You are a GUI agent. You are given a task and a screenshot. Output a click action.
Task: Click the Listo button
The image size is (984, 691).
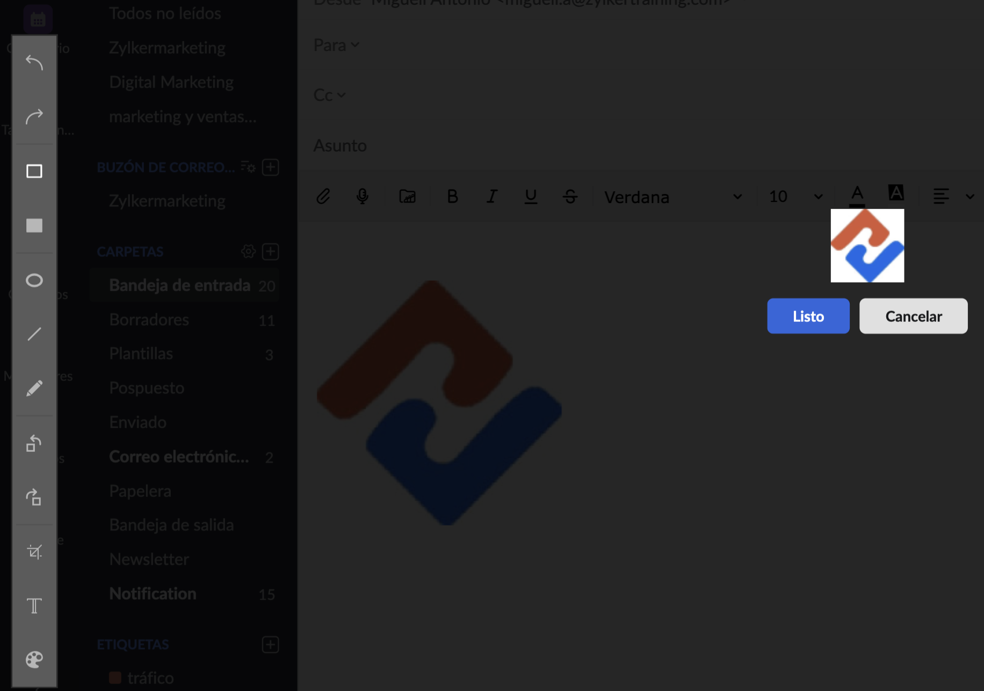tap(808, 316)
